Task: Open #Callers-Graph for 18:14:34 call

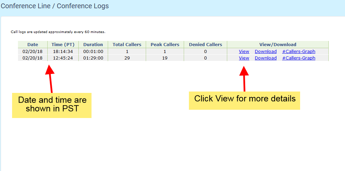Action: [x=299, y=52]
